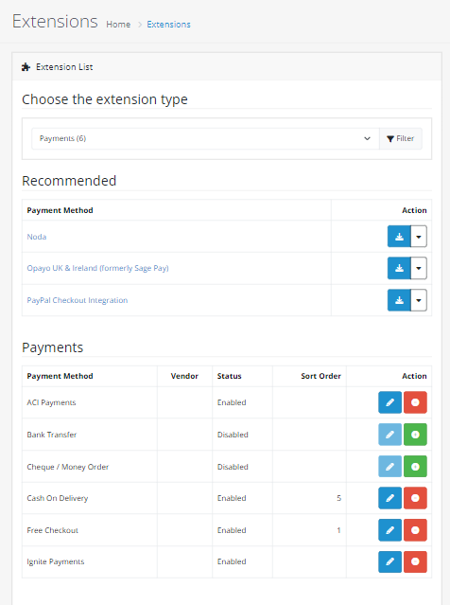This screenshot has height=605, width=450.
Task: Click the install icon for Noda
Action: pos(399,236)
